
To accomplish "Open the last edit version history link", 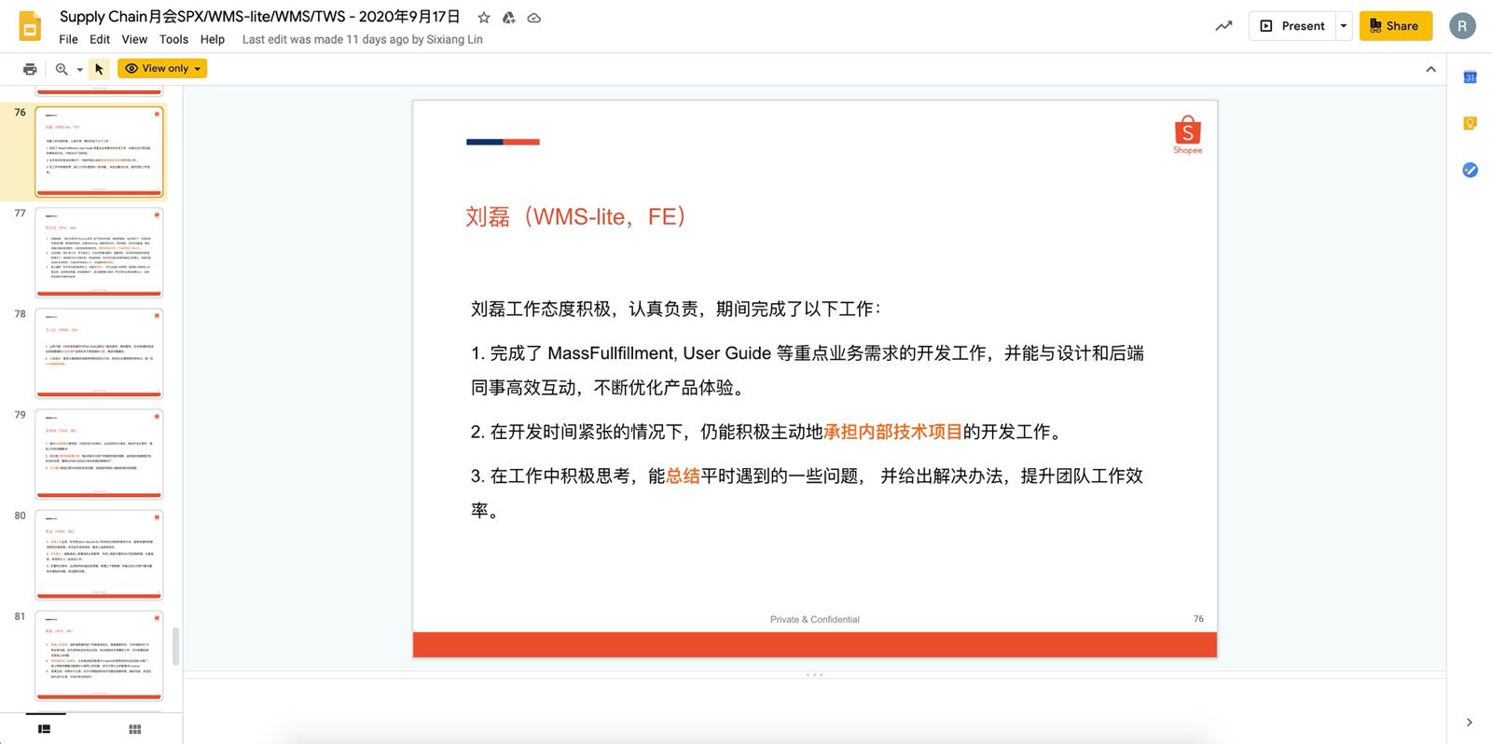I will 363,39.
